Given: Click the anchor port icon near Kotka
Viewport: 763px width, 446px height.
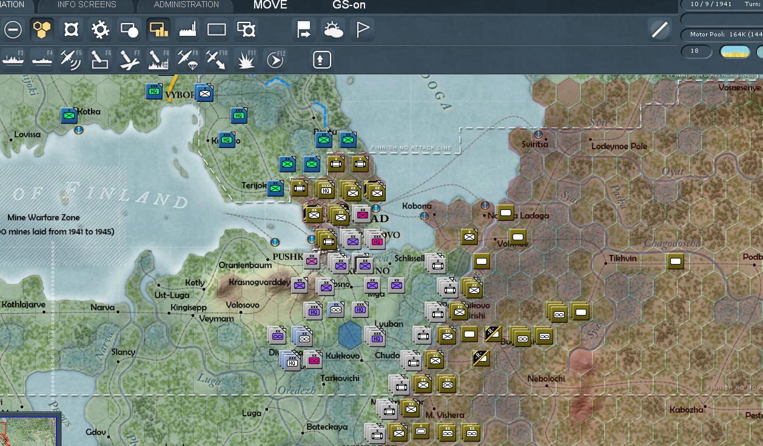Looking at the screenshot, I should (x=78, y=130).
